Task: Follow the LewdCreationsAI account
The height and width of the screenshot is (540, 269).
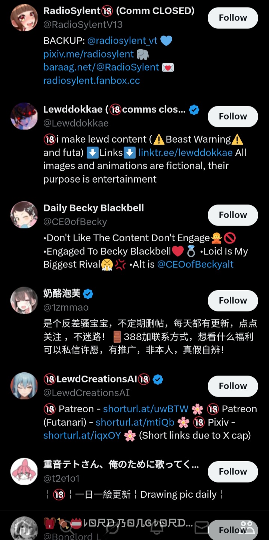Action: pyautogui.click(x=233, y=386)
